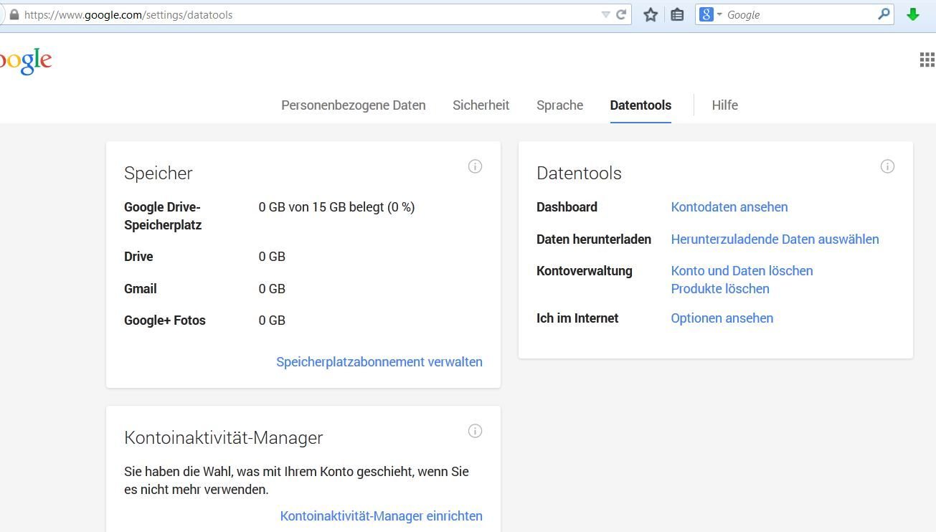Open the Google apps grid icon
Screen dimensions: 936x532
click(927, 60)
